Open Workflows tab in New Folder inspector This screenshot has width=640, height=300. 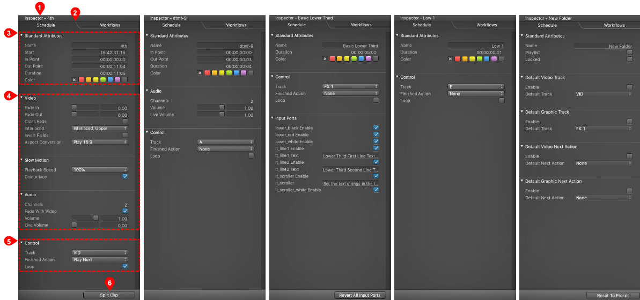pos(614,25)
